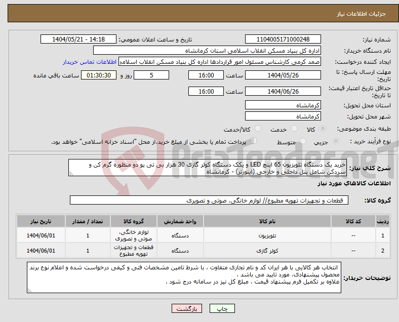Click the گروه کالا table column header

click(134, 221)
